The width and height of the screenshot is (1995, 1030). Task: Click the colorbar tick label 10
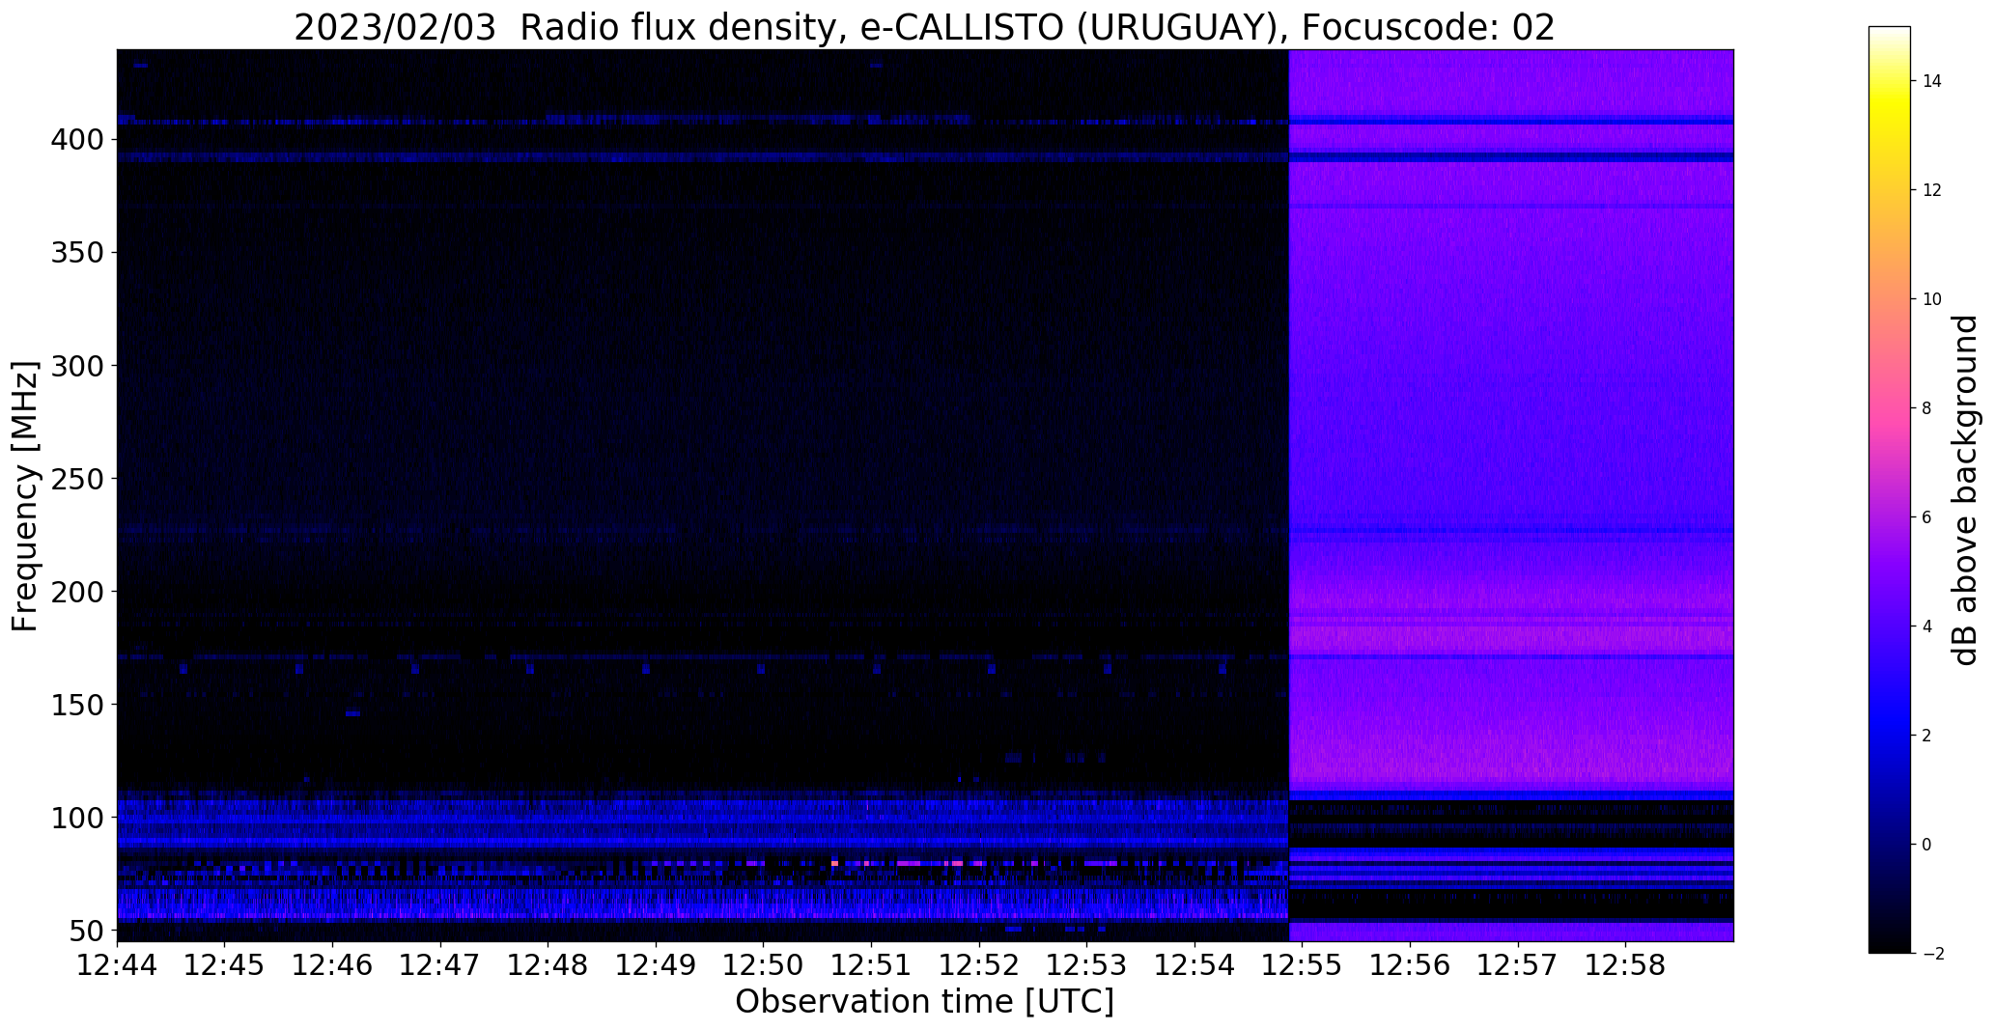(x=1932, y=299)
